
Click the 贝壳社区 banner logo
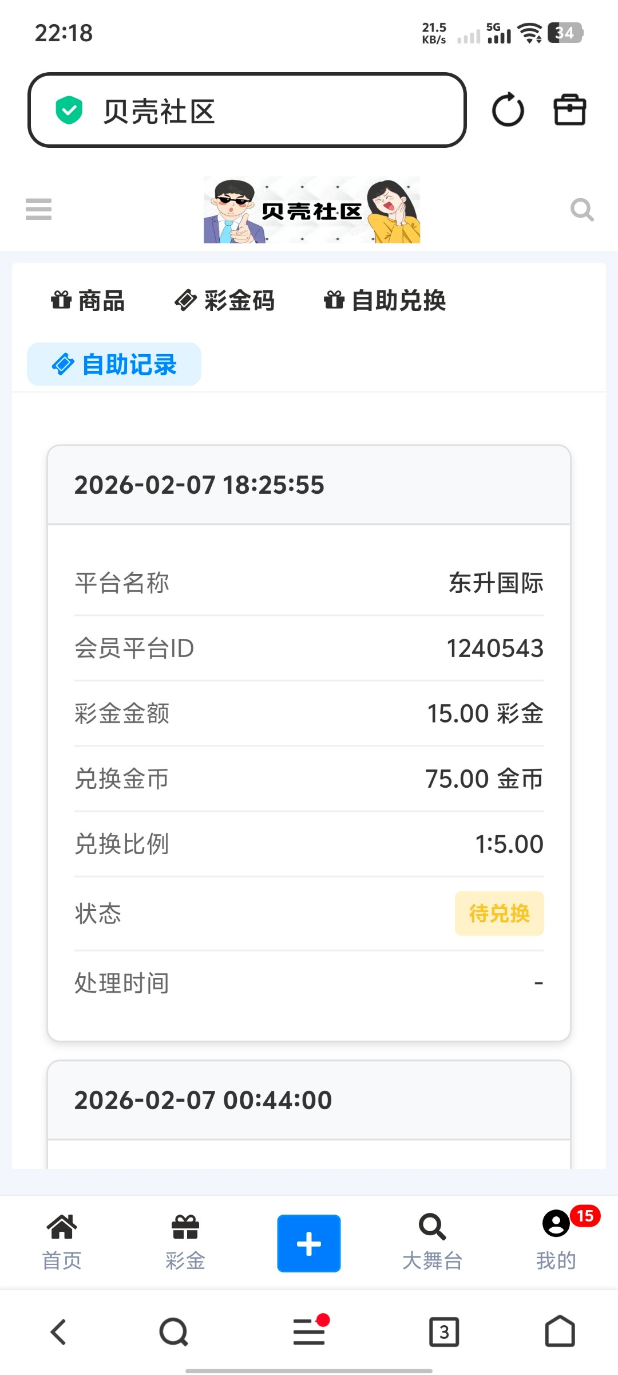click(312, 210)
